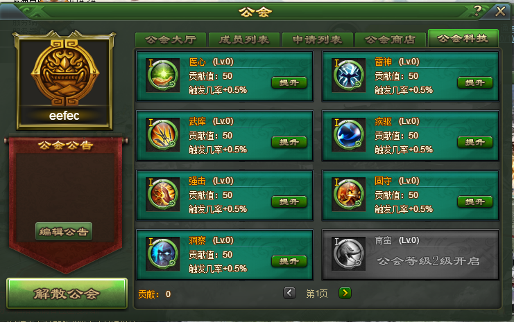Viewport: 514px width, 322px height.
Task: Click the 雷神 lightning skill icon
Action: click(x=349, y=75)
